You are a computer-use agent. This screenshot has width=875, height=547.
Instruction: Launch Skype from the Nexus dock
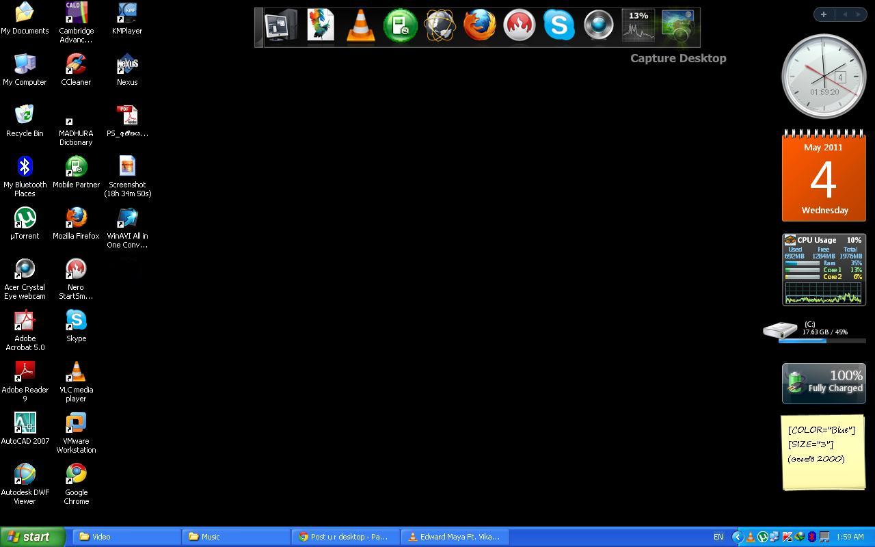pyautogui.click(x=558, y=25)
